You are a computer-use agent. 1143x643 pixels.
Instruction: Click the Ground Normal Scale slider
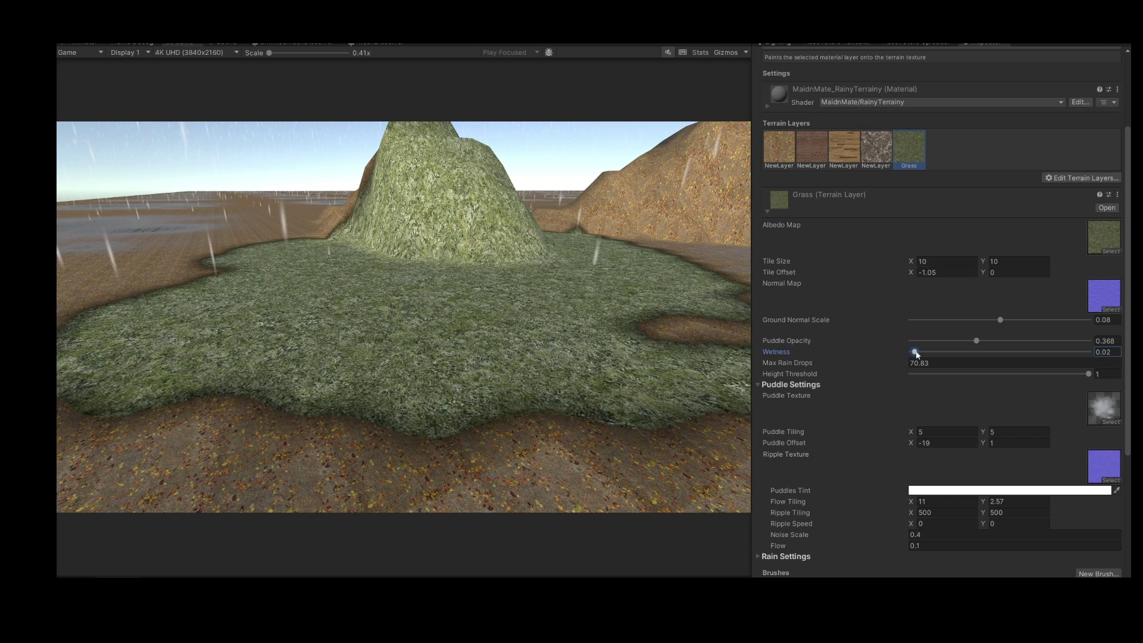pyautogui.click(x=1000, y=320)
